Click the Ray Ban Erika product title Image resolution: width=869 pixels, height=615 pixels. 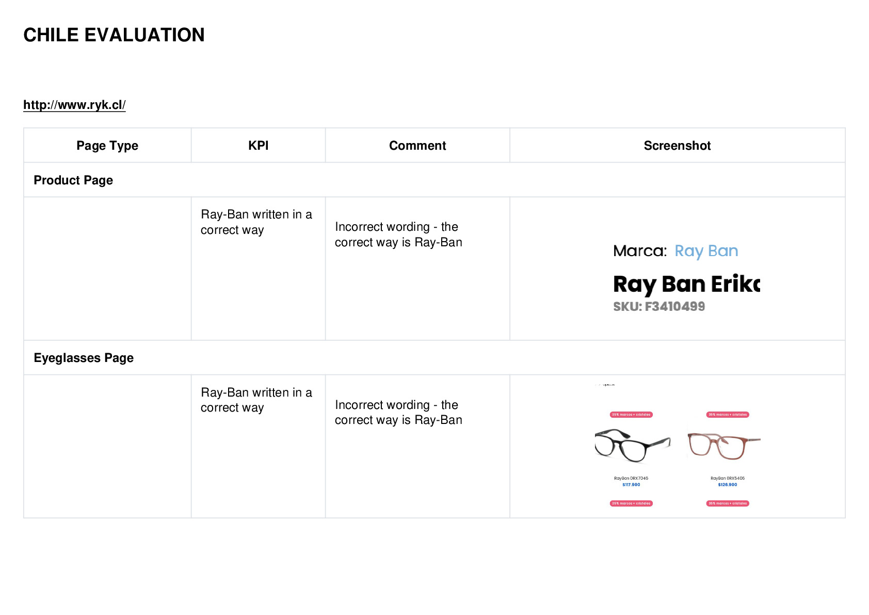click(x=687, y=285)
